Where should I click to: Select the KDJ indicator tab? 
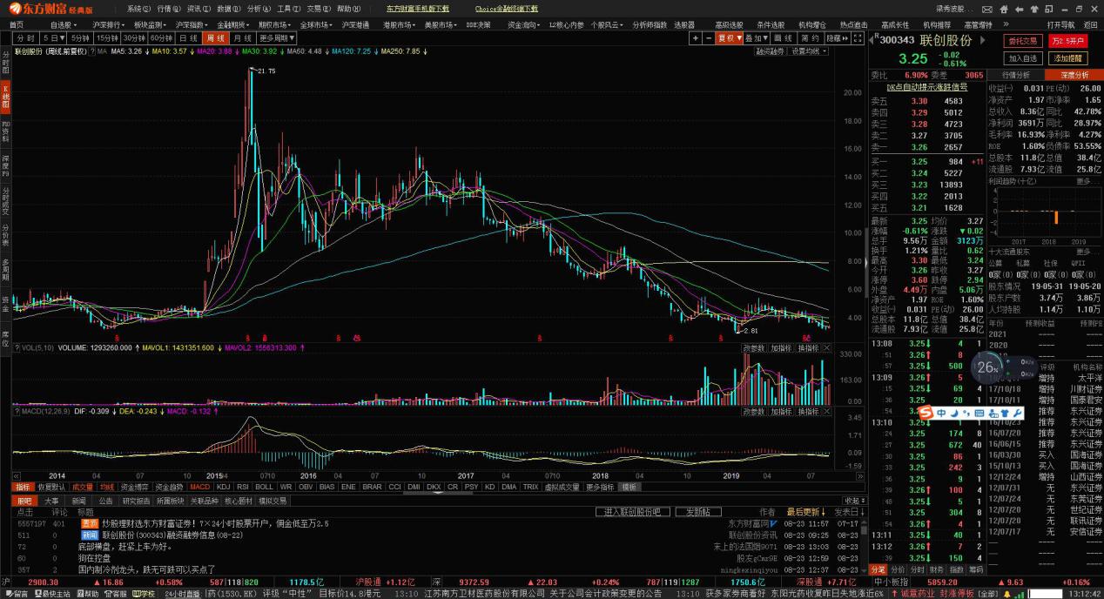pyautogui.click(x=223, y=488)
